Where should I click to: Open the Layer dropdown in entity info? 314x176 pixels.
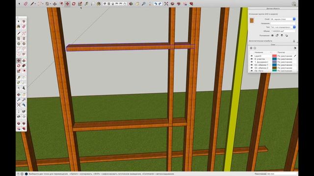click(283, 19)
